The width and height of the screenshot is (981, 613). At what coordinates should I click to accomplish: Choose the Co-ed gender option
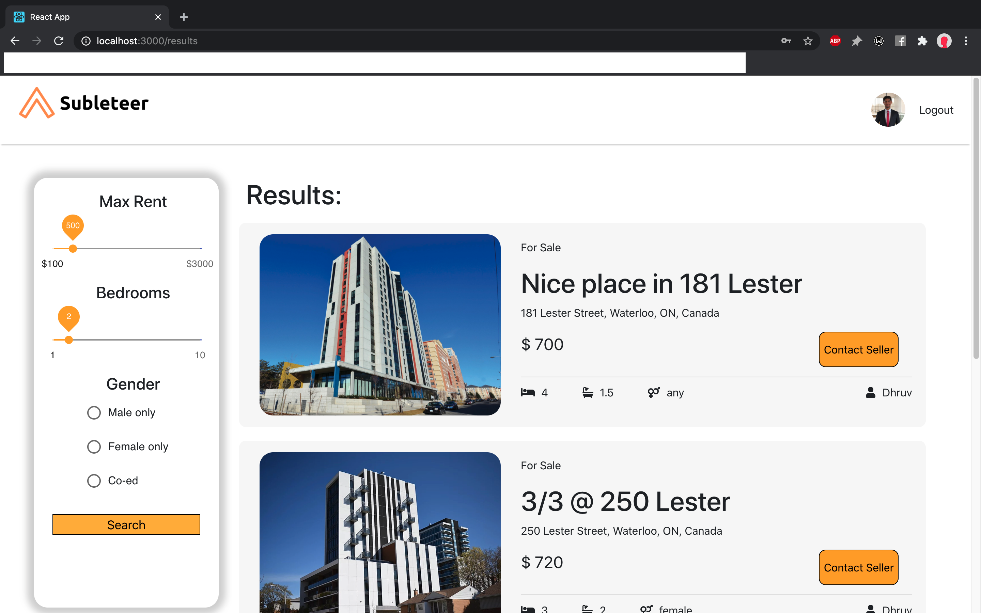click(94, 481)
